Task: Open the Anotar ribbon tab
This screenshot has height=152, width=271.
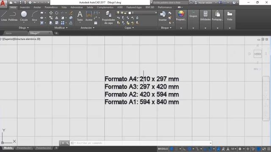Action: point(37,8)
